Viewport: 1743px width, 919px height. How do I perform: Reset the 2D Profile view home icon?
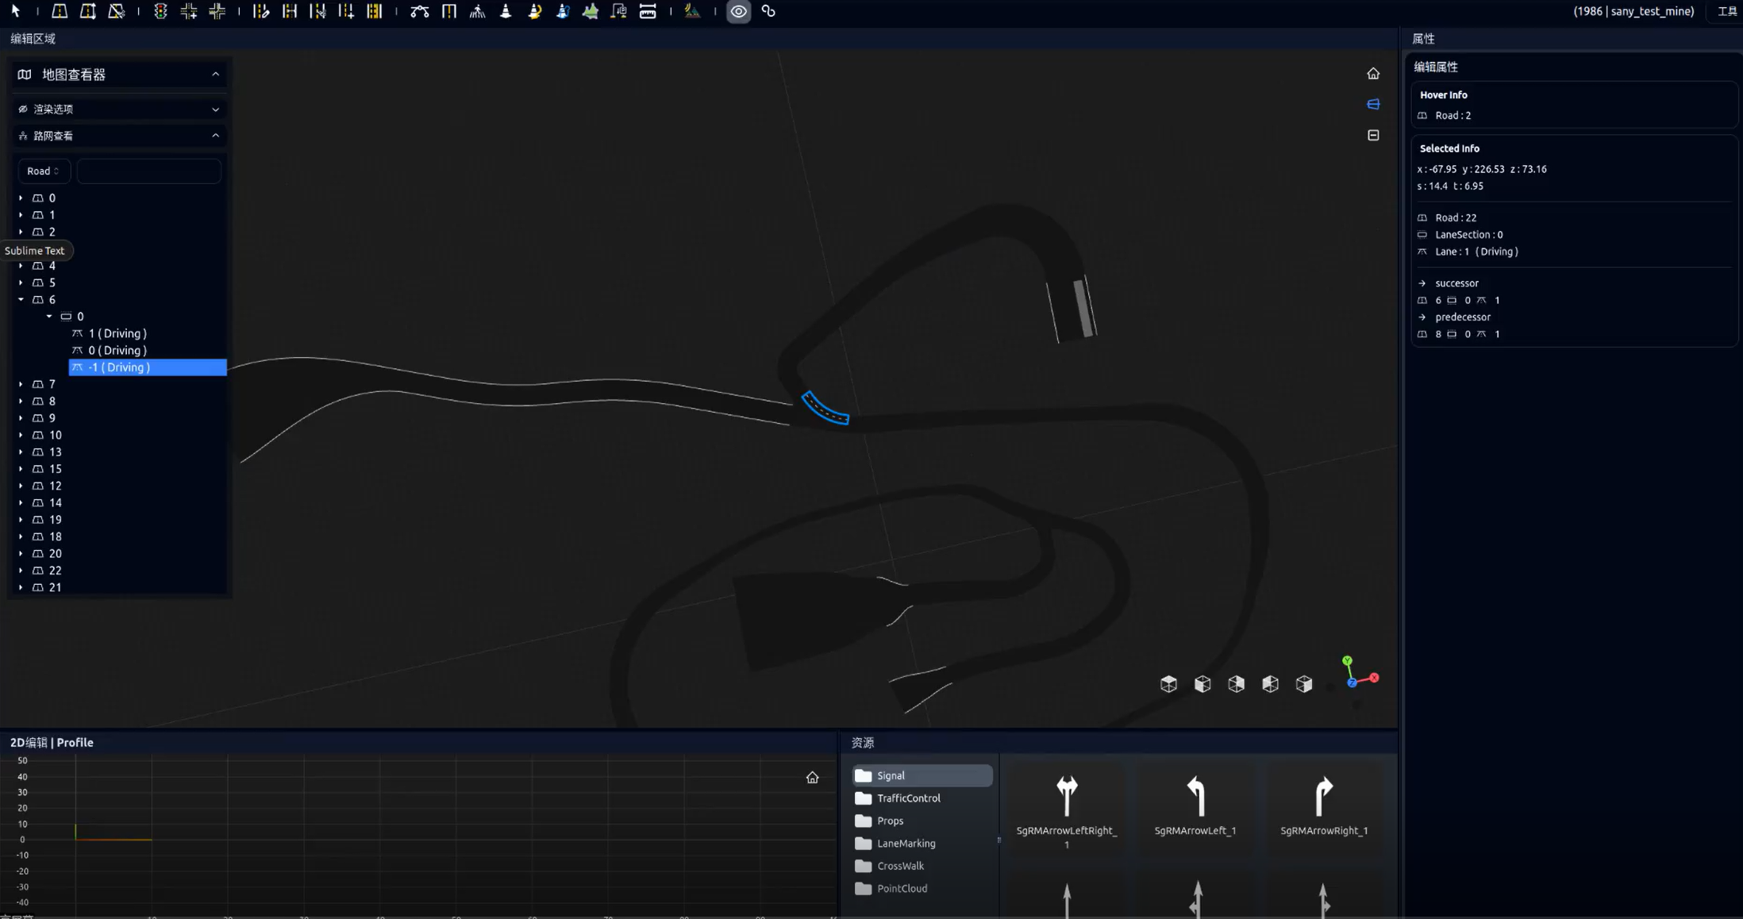pyautogui.click(x=812, y=777)
